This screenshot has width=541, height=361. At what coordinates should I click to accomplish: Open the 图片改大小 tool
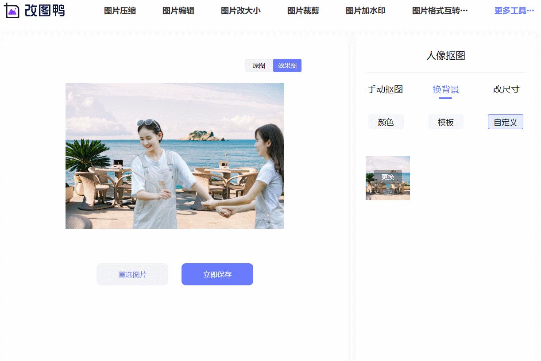240,11
